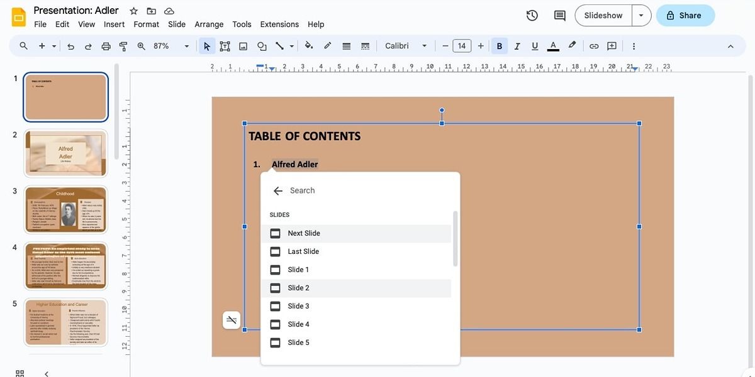Open the text color picker
755x377 pixels.
tap(552, 45)
